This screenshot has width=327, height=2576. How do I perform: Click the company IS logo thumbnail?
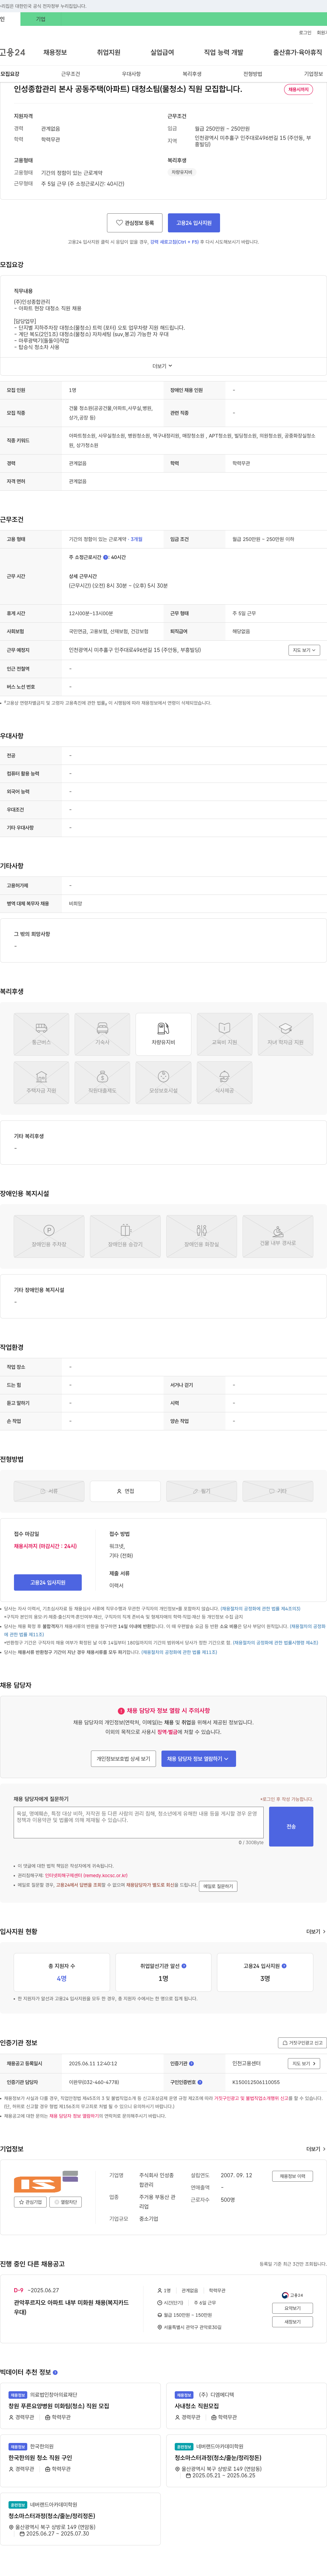(46, 2181)
